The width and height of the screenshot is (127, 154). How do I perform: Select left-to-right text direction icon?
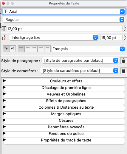click(6, 49)
